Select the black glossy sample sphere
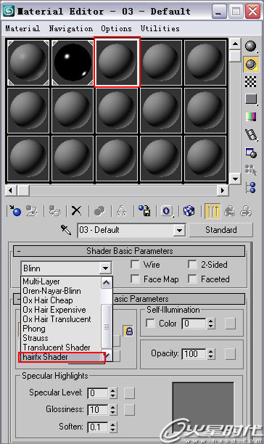264x444 pixels. [x=73, y=62]
